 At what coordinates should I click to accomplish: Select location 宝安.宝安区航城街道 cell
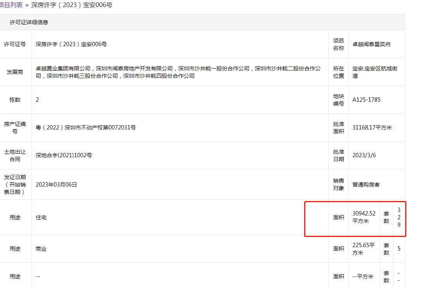click(x=375, y=72)
